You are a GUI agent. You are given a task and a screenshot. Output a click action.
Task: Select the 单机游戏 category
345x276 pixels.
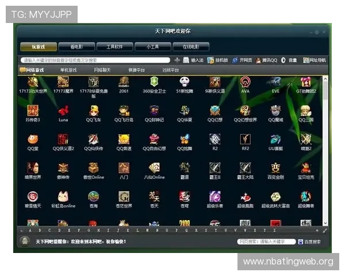pos(68,70)
